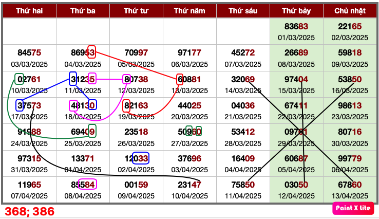Click the number 11965 on 07/04/2025
This screenshot has width=379, height=219.
29,184
